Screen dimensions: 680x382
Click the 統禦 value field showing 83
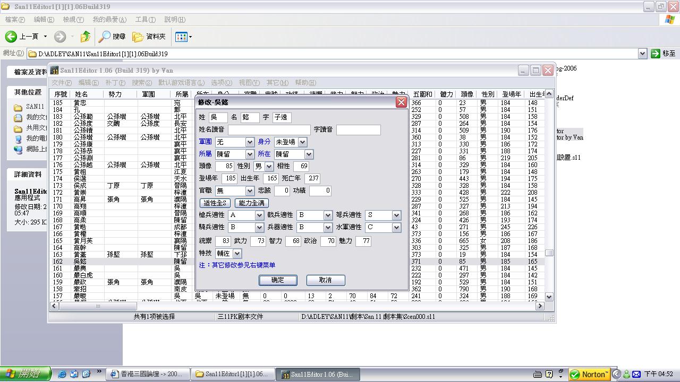pos(223,241)
